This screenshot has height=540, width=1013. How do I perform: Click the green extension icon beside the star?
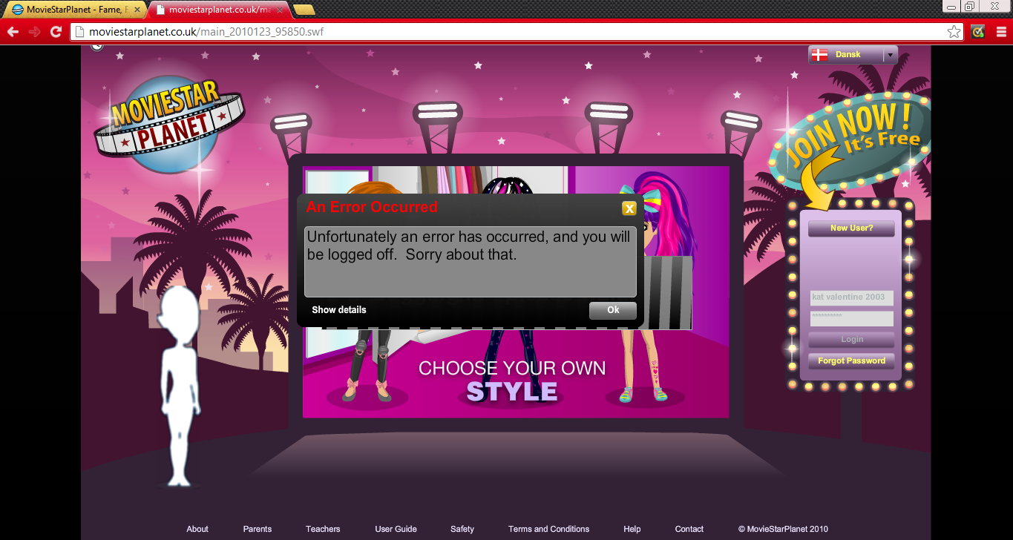pyautogui.click(x=977, y=32)
